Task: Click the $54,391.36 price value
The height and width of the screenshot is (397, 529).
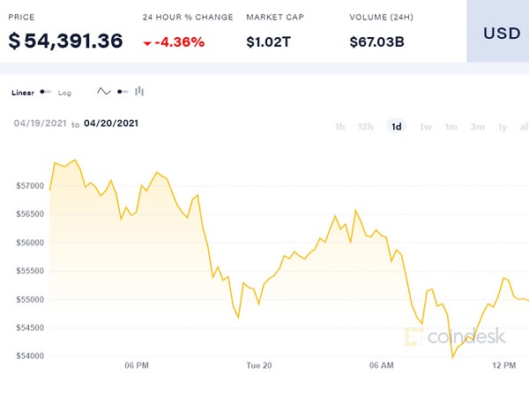Action: 65,41
